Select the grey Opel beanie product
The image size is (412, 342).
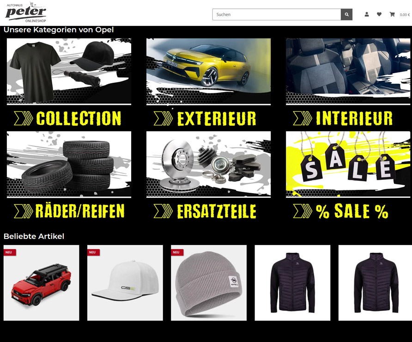(209, 283)
